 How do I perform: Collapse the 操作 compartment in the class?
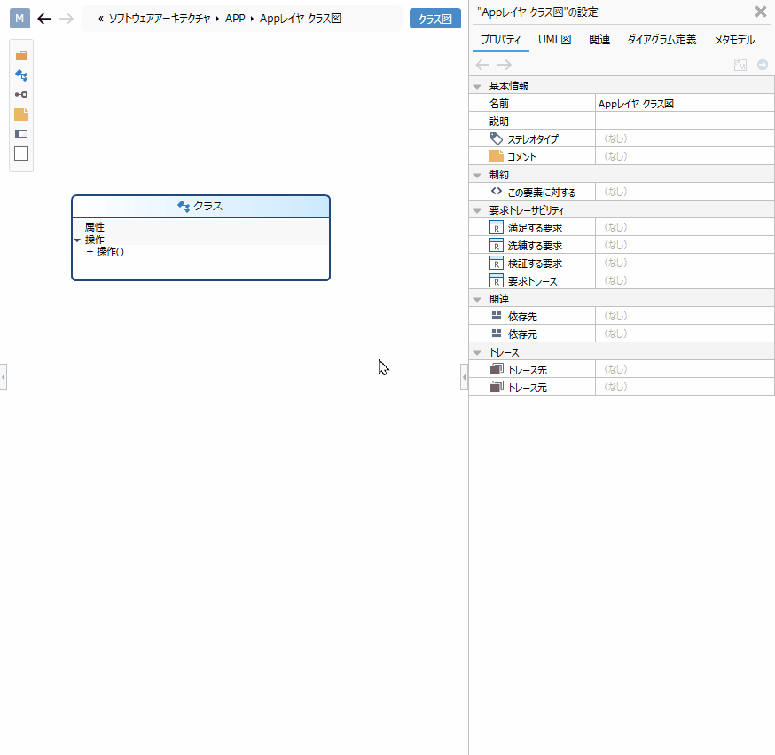(x=77, y=240)
